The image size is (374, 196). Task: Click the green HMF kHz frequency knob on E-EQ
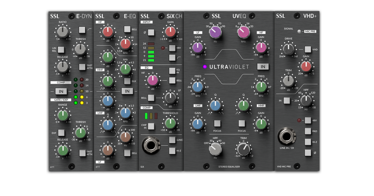[x=125, y=69]
